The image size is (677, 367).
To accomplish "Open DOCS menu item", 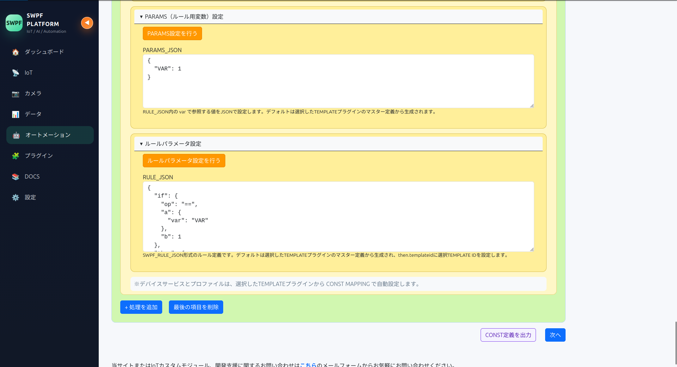I will (x=50, y=176).
